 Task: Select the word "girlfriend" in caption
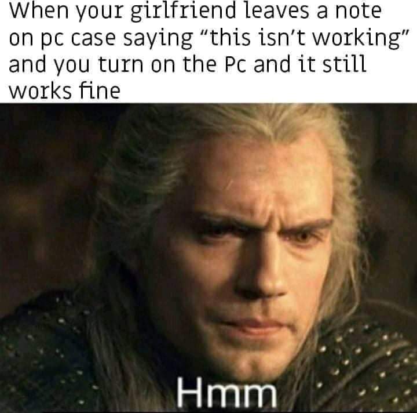[183, 11]
